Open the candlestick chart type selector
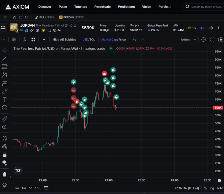 [14, 40]
